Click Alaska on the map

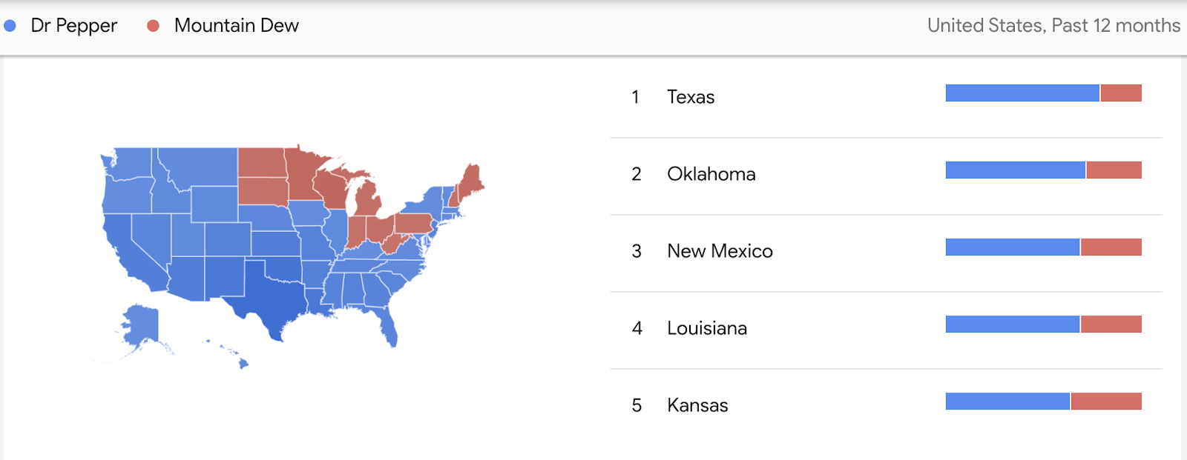[x=141, y=326]
